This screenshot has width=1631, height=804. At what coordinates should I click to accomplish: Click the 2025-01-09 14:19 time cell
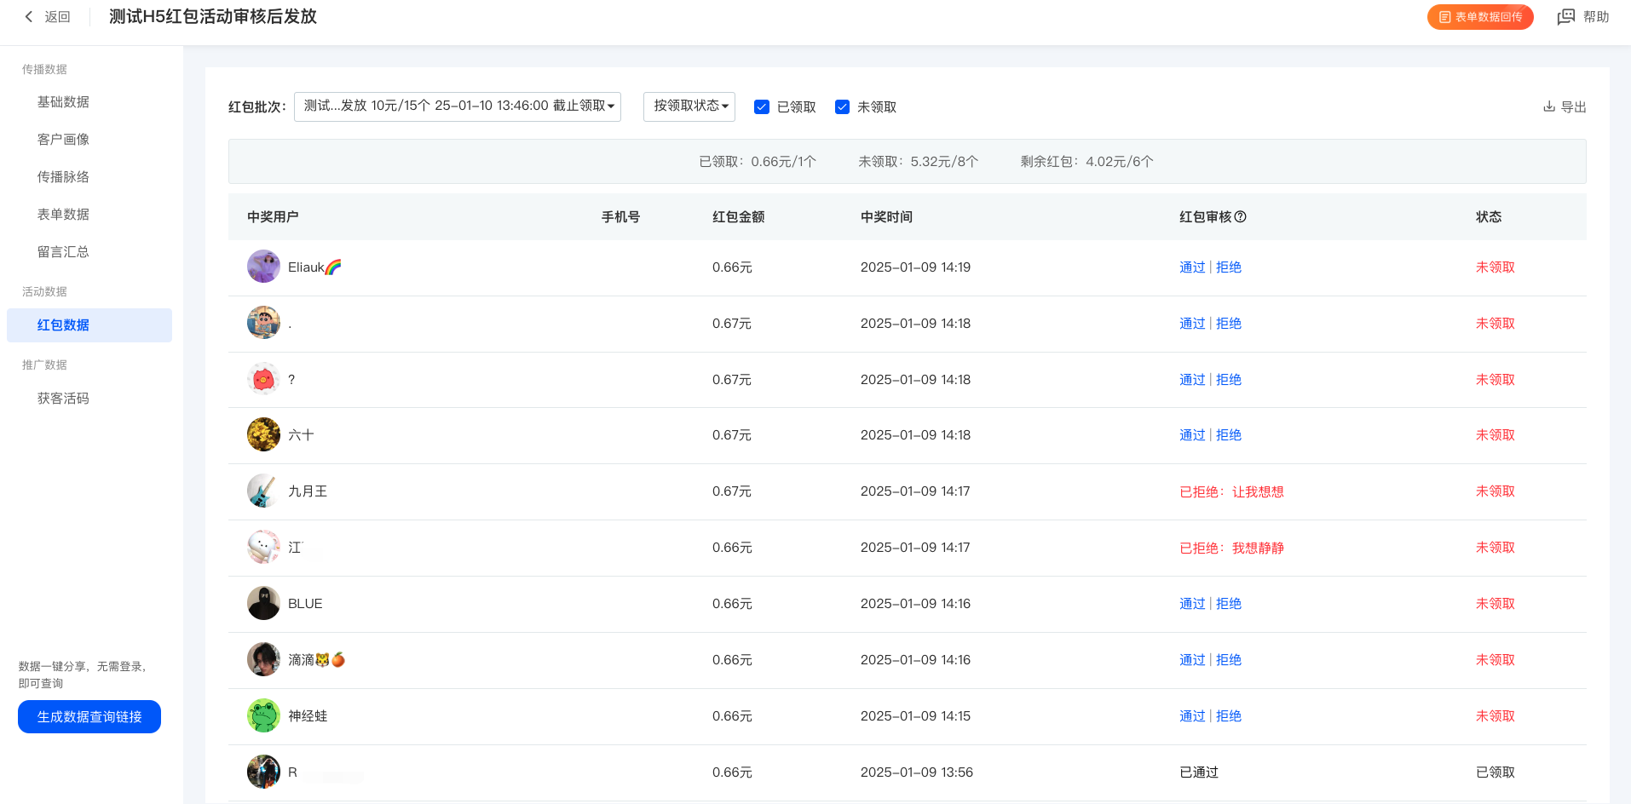(x=915, y=267)
